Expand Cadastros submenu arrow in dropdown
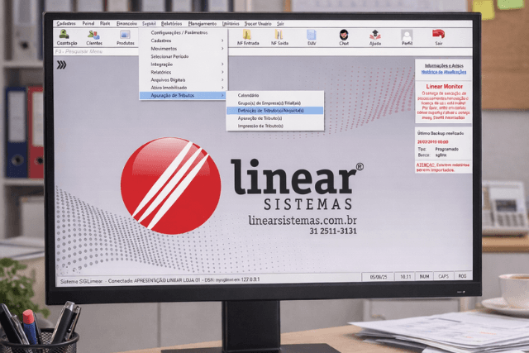529x353 pixels. click(x=222, y=41)
